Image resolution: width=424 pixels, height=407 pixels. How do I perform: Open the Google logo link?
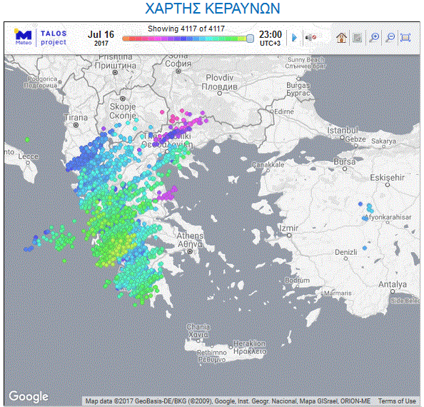tap(29, 397)
